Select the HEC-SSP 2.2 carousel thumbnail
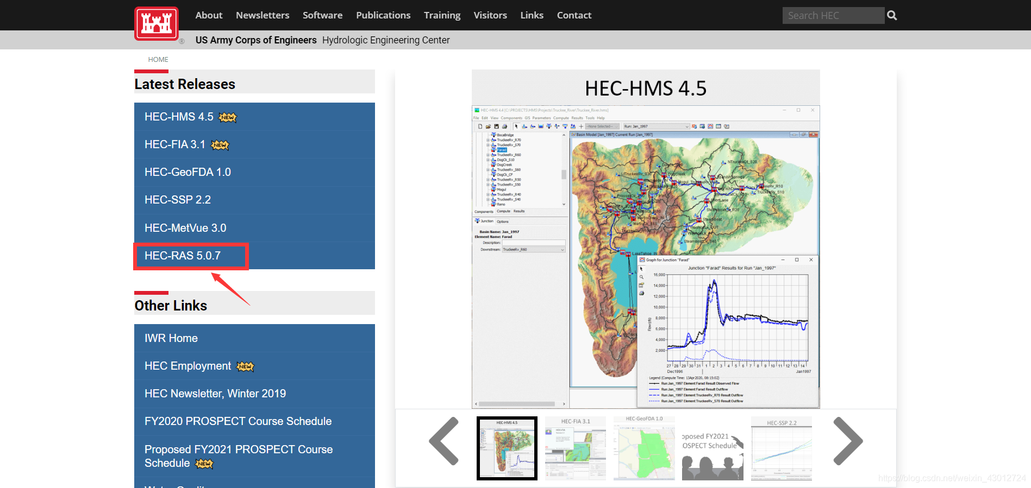This screenshot has width=1031, height=488. pos(782,448)
